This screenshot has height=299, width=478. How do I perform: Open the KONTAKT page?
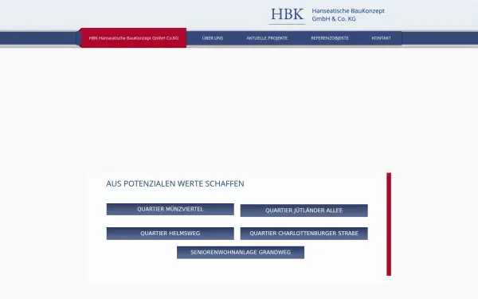pos(381,38)
